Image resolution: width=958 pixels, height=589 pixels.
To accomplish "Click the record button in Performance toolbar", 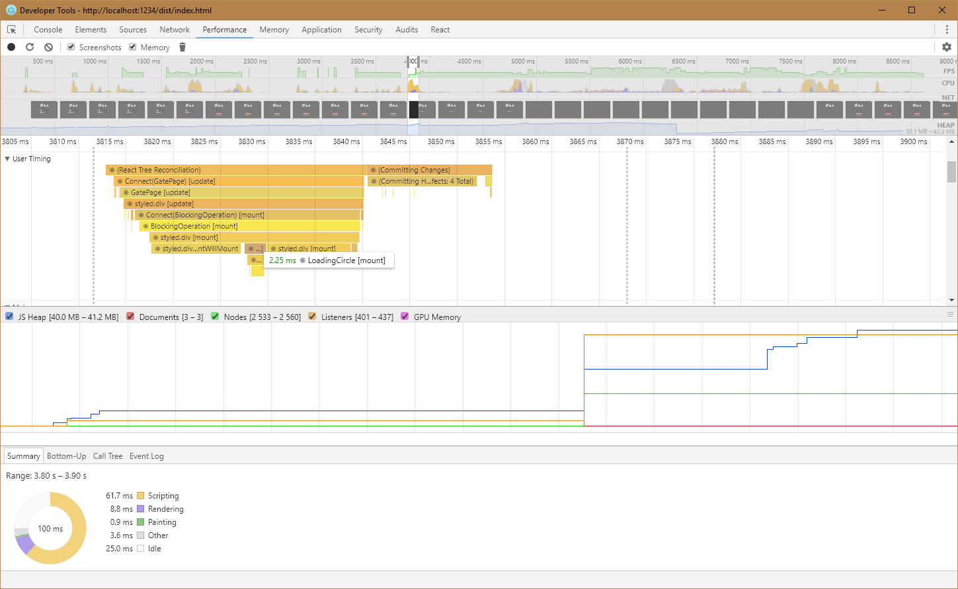I will pos(11,47).
